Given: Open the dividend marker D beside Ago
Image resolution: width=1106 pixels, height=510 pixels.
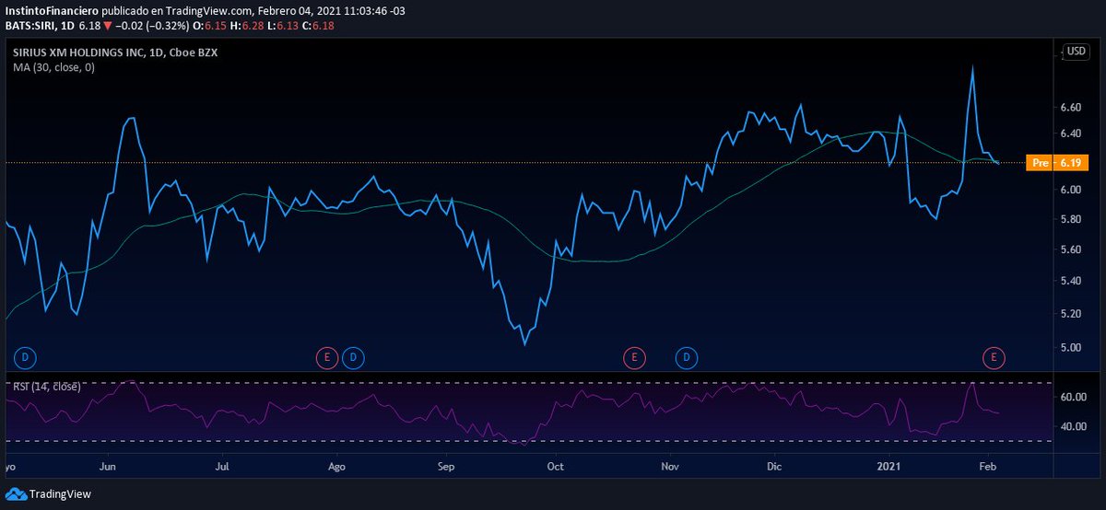Looking at the screenshot, I should pyautogui.click(x=352, y=356).
